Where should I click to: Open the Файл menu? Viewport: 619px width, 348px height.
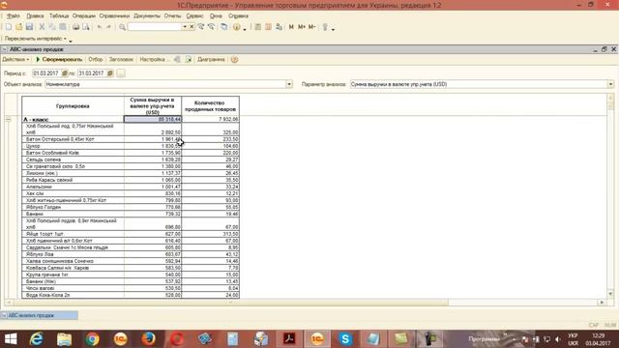[13, 15]
